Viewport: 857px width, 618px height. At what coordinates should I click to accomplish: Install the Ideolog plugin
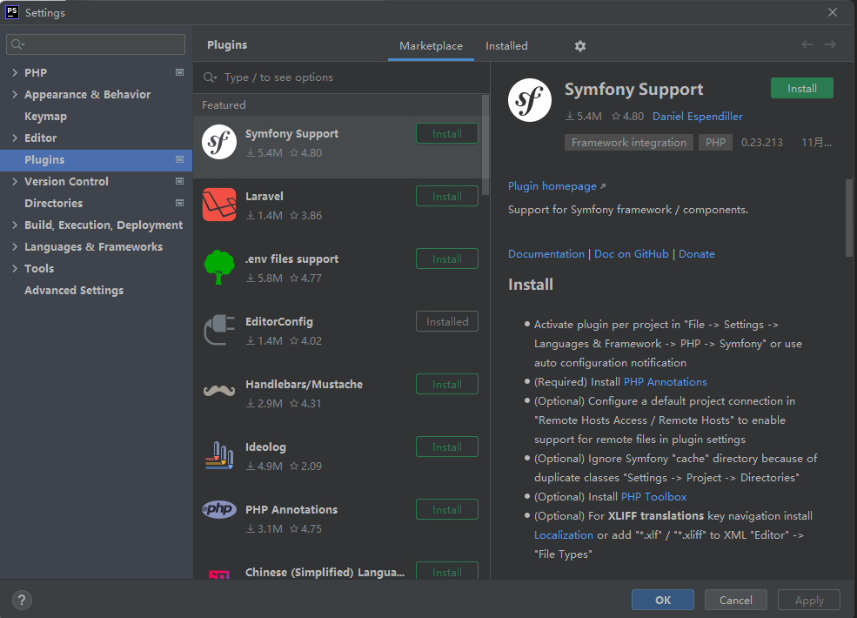pos(447,447)
